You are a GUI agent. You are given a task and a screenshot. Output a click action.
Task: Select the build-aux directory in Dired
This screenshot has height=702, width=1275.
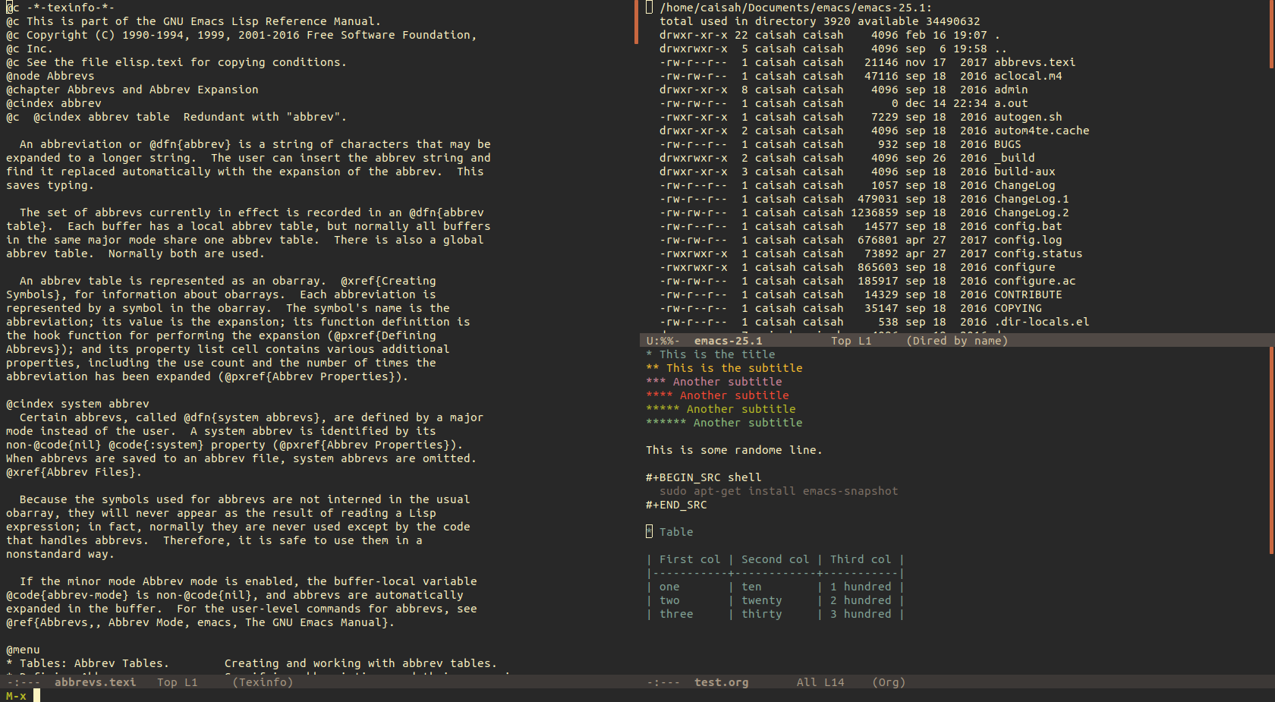point(1025,172)
